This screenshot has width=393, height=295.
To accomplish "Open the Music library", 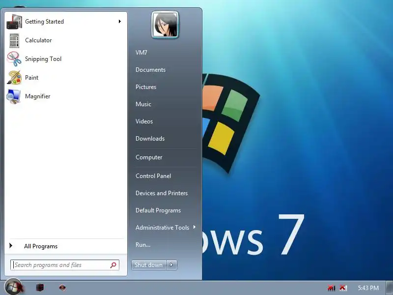I will pyautogui.click(x=166, y=104).
